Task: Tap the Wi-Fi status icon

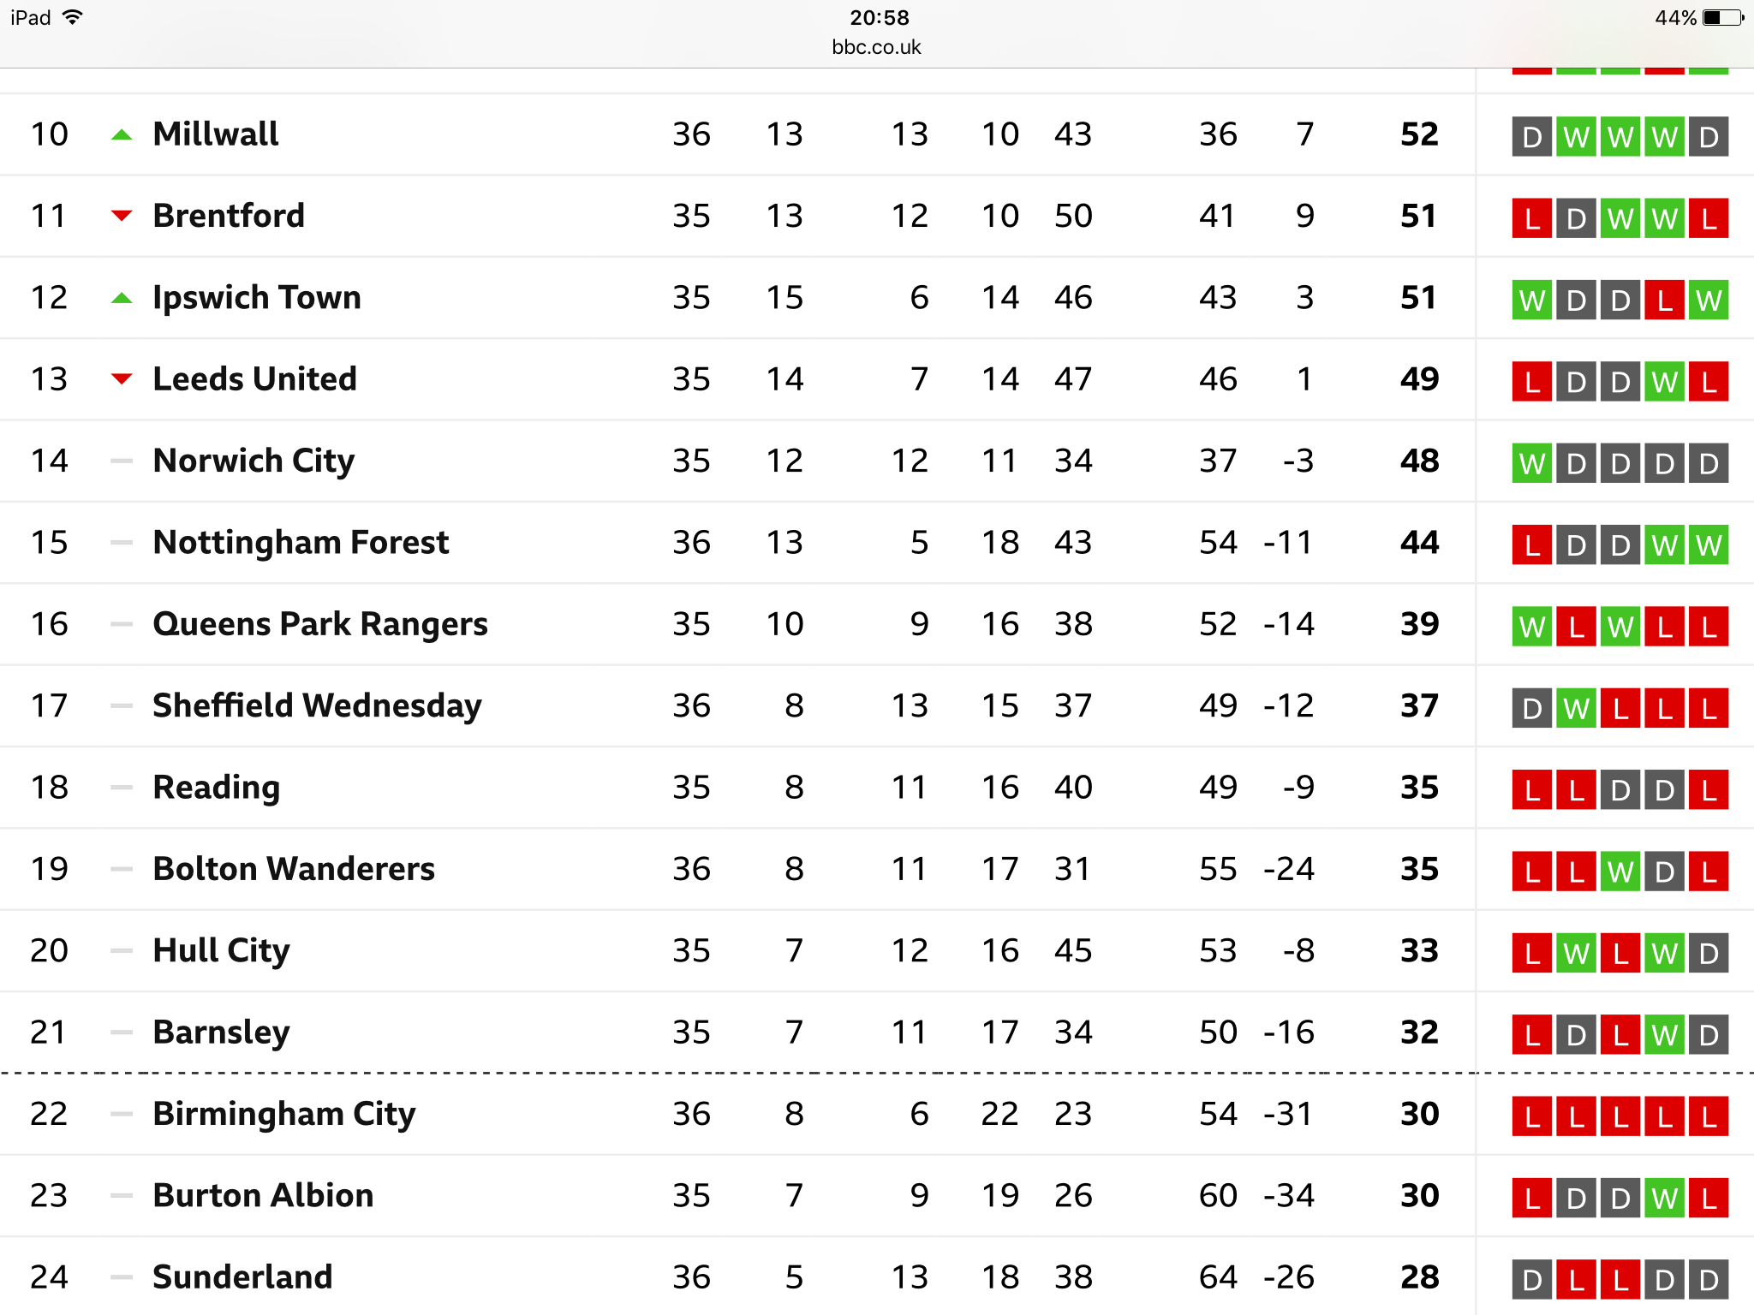Action: (73, 17)
